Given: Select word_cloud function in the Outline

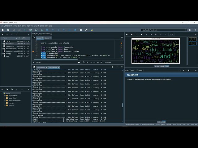Looking at the screenshot, I should tap(12, 98).
